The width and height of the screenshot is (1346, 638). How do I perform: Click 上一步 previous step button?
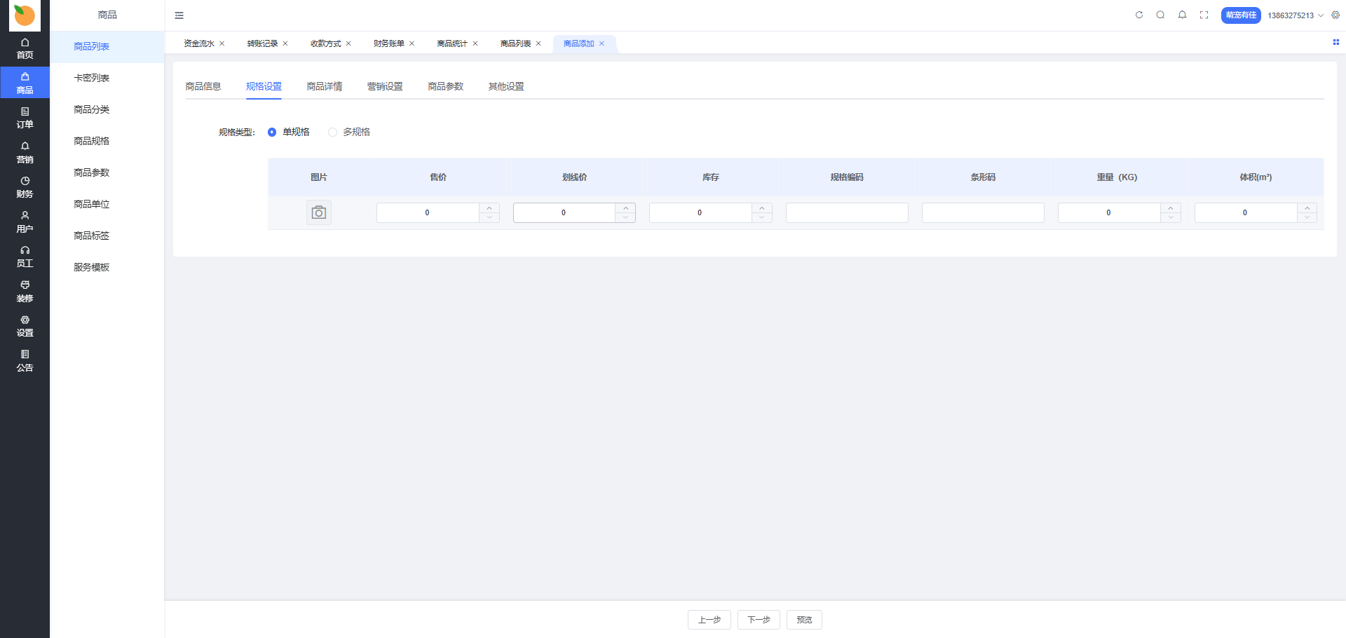(x=709, y=620)
